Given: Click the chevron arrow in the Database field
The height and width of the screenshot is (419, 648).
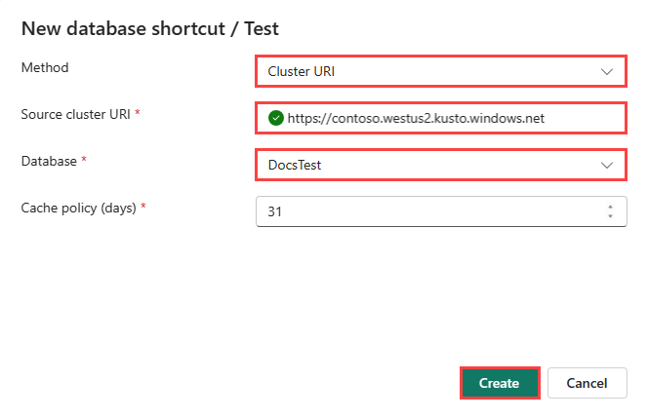Looking at the screenshot, I should [606, 166].
